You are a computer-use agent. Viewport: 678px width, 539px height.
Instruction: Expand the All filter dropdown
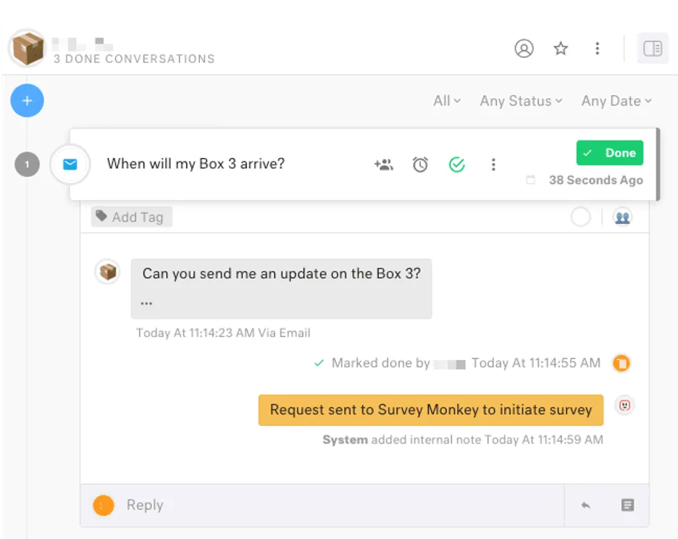446,101
